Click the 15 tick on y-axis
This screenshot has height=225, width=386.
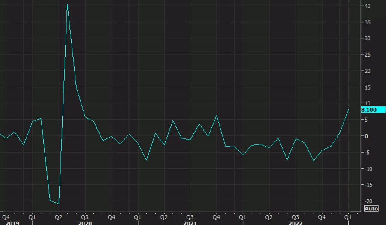pyautogui.click(x=368, y=87)
